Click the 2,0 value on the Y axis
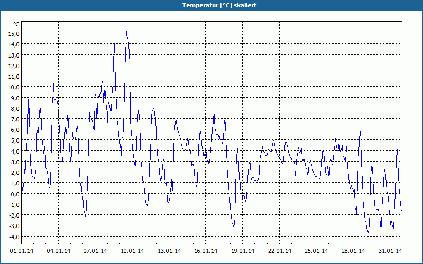This screenshot has width=423, height=264. coord(15,173)
